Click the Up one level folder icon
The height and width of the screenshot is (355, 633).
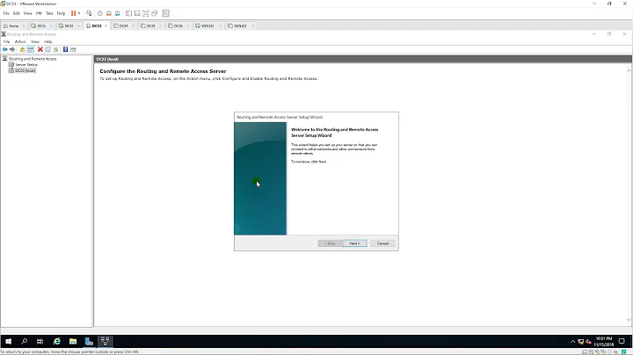(x=23, y=49)
